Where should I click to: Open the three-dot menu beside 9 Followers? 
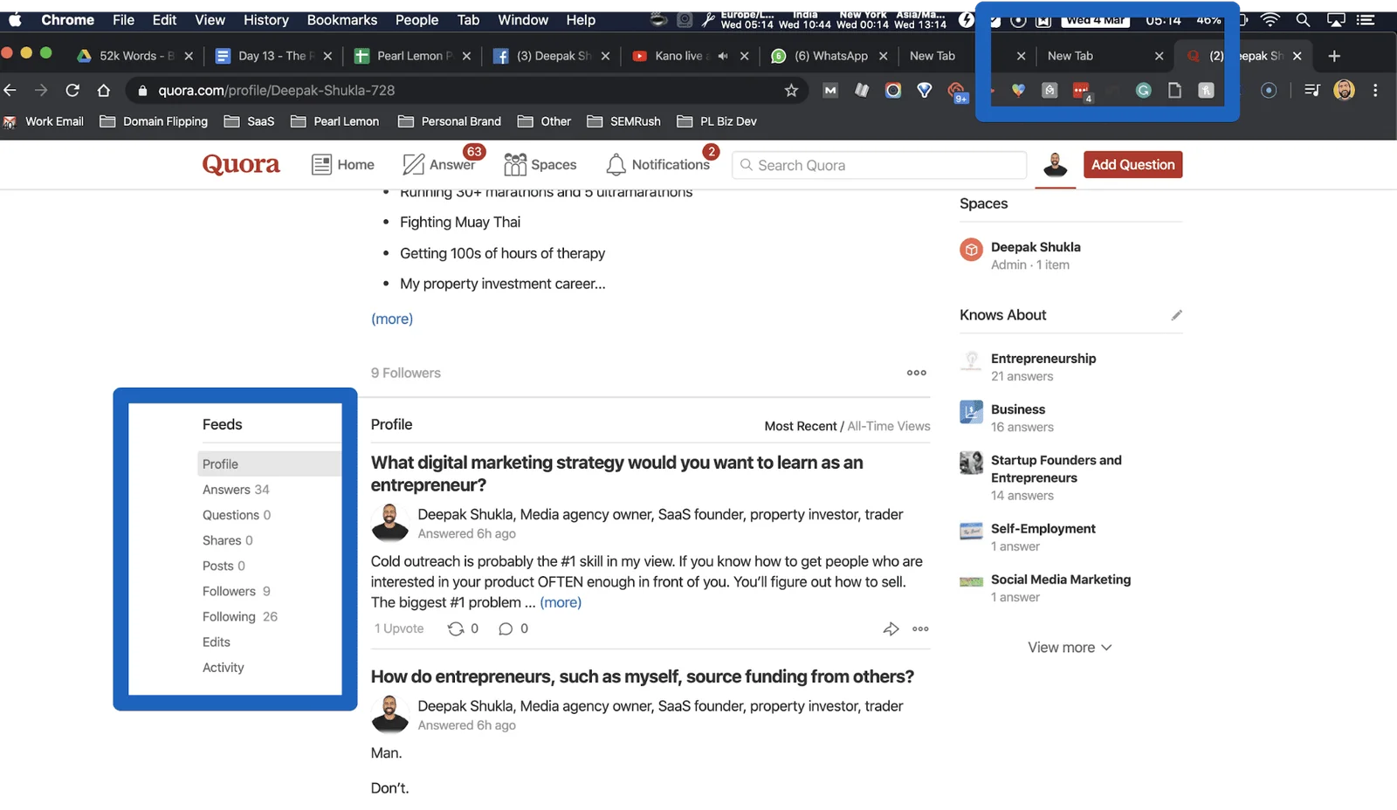pyautogui.click(x=916, y=373)
